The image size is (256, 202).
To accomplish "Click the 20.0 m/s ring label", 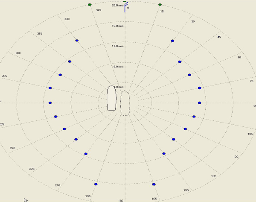I will (118, 6).
